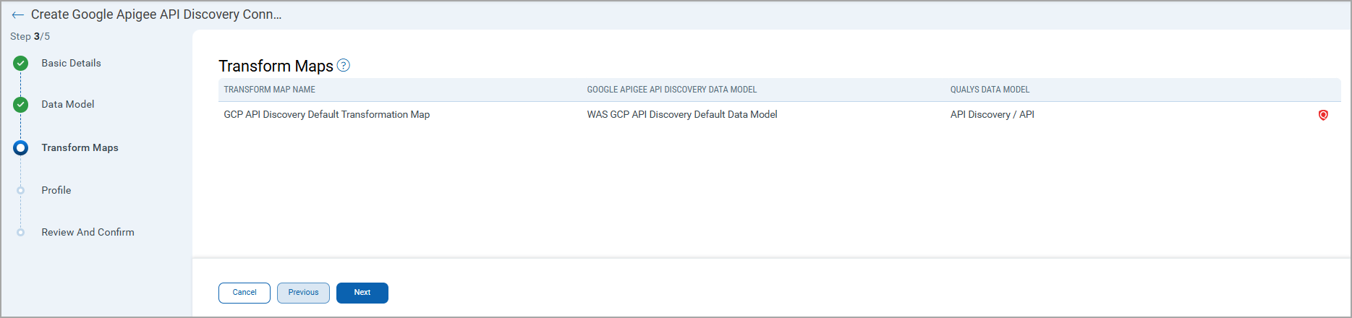Click the red Qualys shield icon in the row
The width and height of the screenshot is (1352, 318).
click(x=1323, y=115)
